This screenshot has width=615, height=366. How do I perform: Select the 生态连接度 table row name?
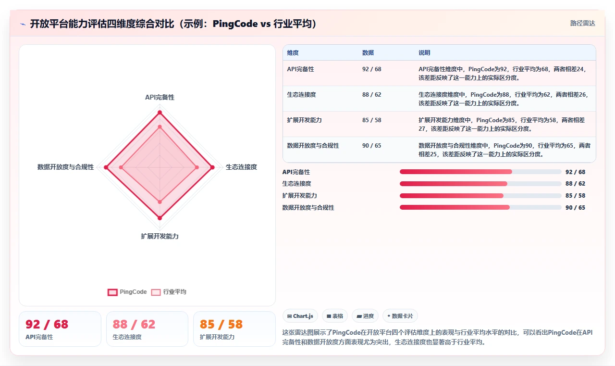pyautogui.click(x=301, y=95)
